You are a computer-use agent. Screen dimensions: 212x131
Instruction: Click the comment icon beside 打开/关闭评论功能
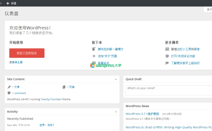coord(167,56)
